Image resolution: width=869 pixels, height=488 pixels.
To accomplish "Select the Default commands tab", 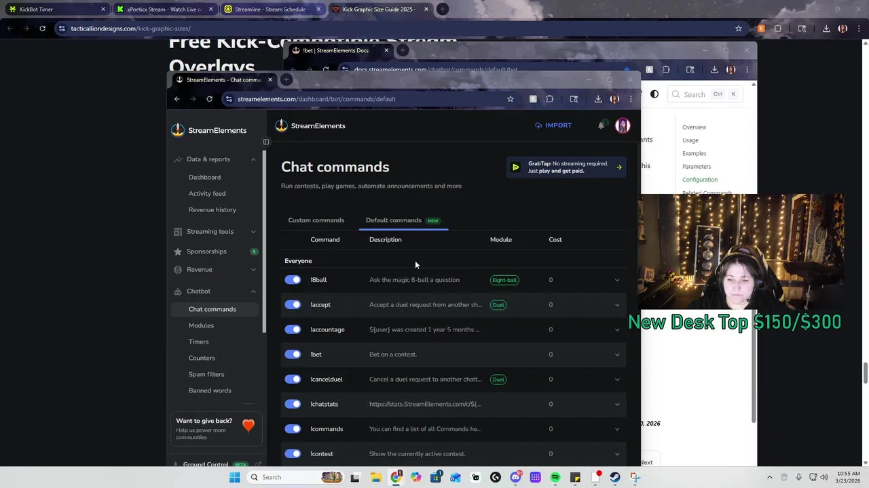I will pos(403,220).
